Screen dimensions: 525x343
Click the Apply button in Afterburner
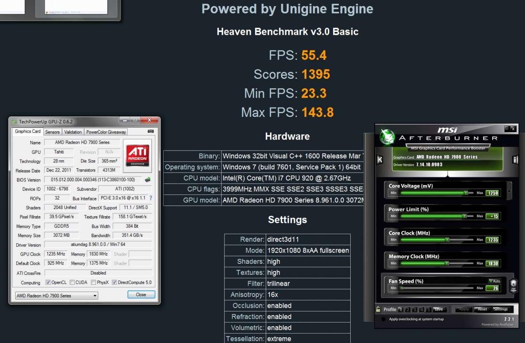(x=464, y=309)
